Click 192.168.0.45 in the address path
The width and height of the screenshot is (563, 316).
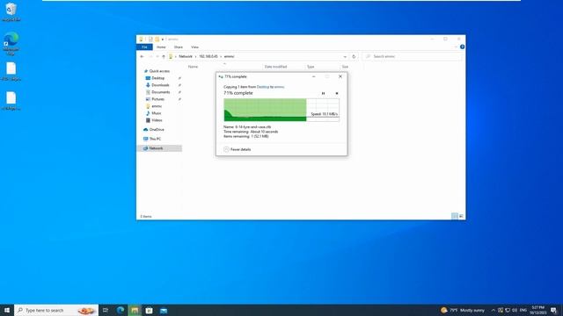(208, 56)
